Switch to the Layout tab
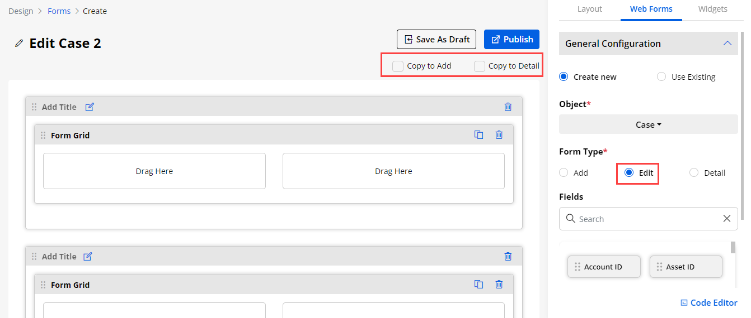Image resolution: width=751 pixels, height=318 pixels. [x=589, y=9]
